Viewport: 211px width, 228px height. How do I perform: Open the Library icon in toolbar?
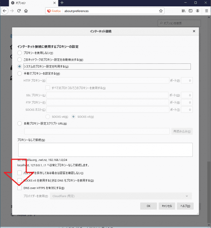click(184, 11)
